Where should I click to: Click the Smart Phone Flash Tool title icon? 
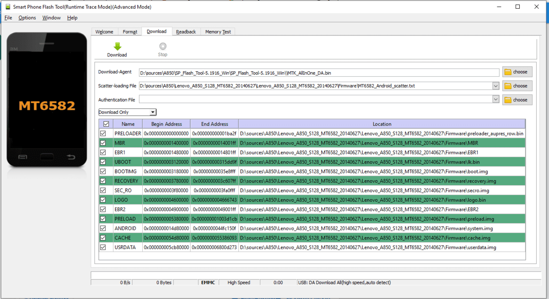pyautogui.click(x=7, y=7)
